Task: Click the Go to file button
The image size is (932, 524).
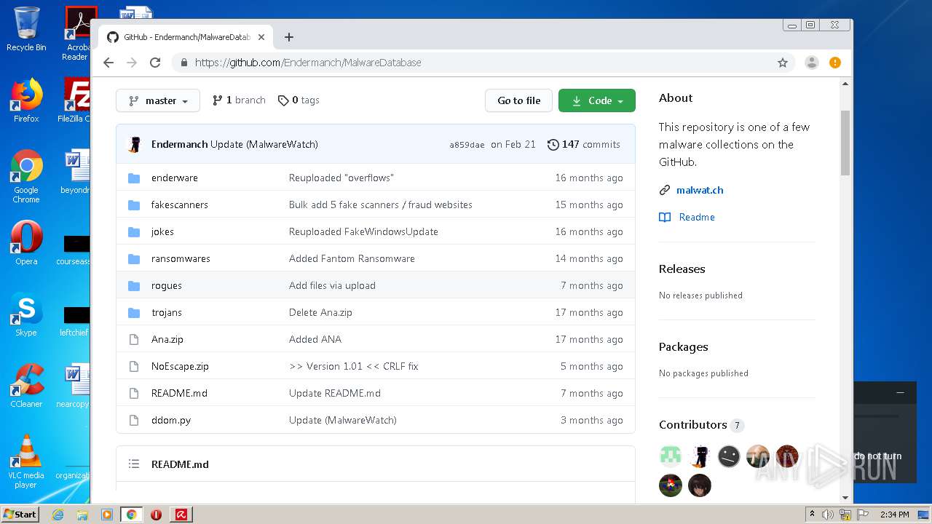Action: 519,100
